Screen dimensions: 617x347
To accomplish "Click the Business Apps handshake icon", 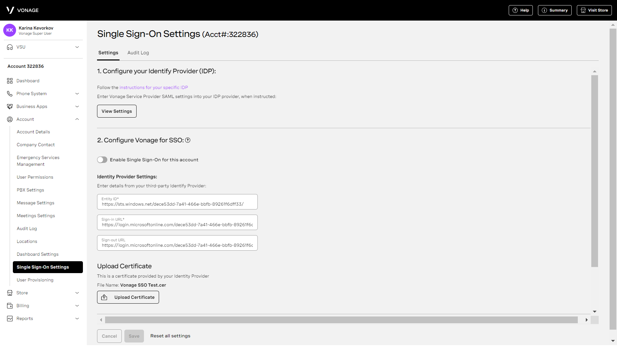I will (10, 106).
